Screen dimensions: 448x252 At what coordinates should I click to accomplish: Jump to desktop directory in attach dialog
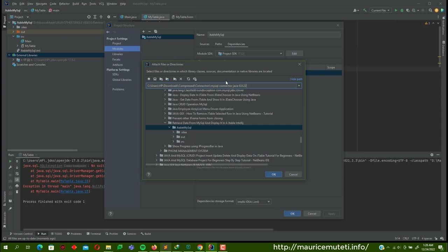[x=155, y=79]
